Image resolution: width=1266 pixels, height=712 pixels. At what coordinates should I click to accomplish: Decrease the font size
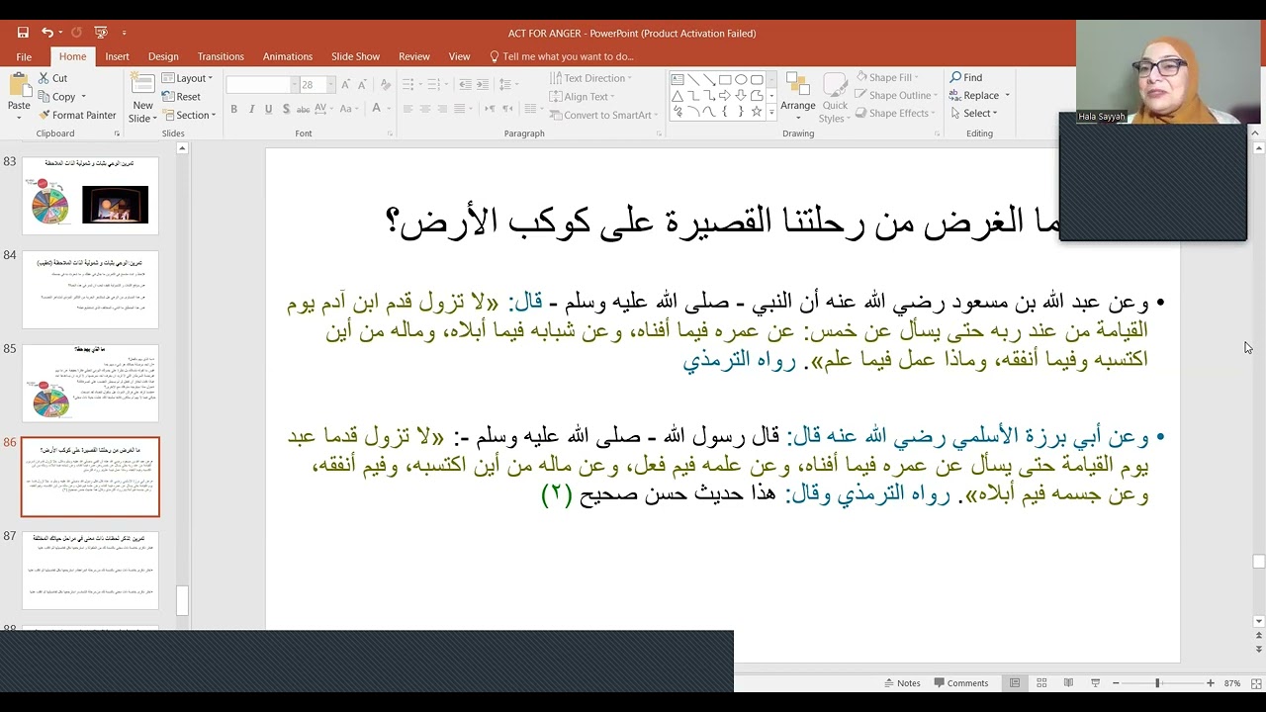pyautogui.click(x=363, y=85)
